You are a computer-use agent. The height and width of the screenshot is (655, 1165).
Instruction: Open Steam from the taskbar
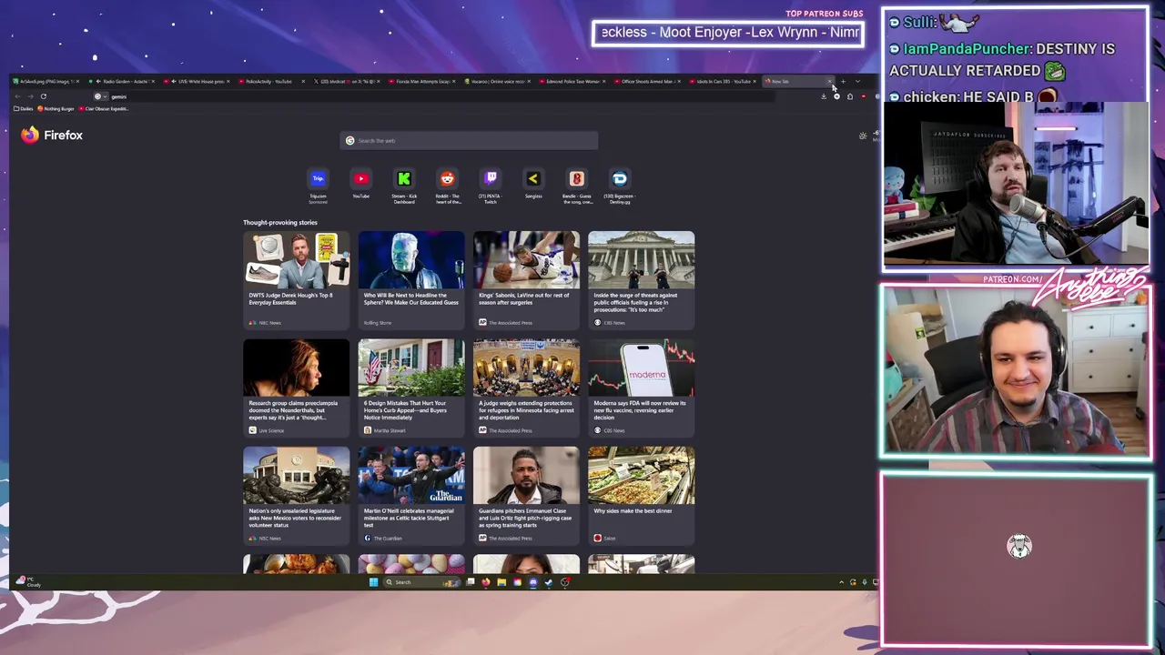pyautogui.click(x=549, y=582)
